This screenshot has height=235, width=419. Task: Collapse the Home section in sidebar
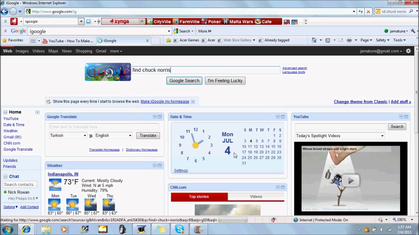click(x=5, y=112)
